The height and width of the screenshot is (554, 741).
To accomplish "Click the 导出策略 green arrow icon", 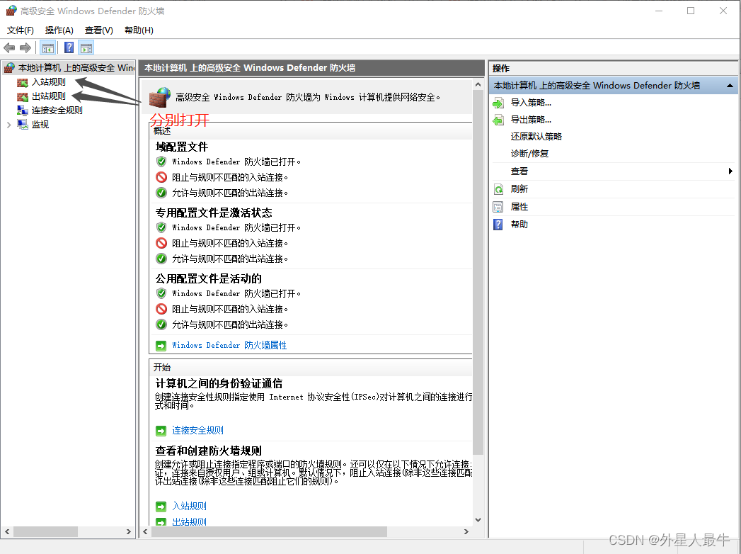I will [498, 120].
